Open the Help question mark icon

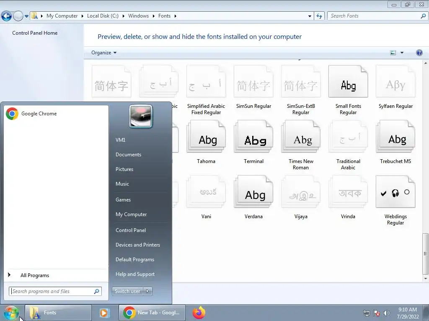point(419,53)
